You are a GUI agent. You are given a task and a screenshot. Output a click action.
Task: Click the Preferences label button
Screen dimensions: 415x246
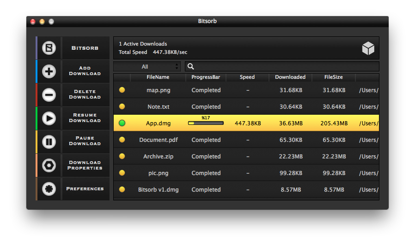coord(85,189)
